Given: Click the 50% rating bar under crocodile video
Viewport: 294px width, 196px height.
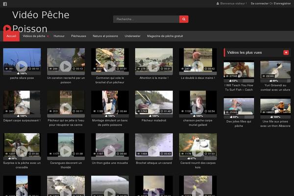Looking at the screenshot, I should [x=22, y=158].
